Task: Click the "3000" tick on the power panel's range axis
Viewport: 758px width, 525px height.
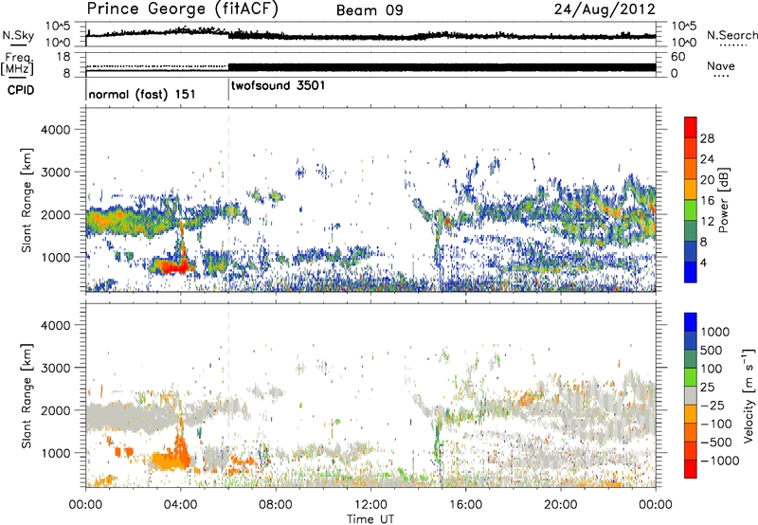Action: coord(55,172)
